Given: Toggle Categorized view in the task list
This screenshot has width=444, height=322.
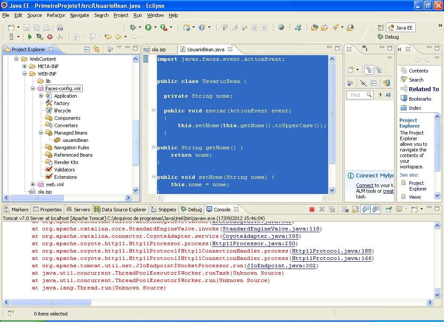Looking at the screenshot, I should (x=369, y=70).
